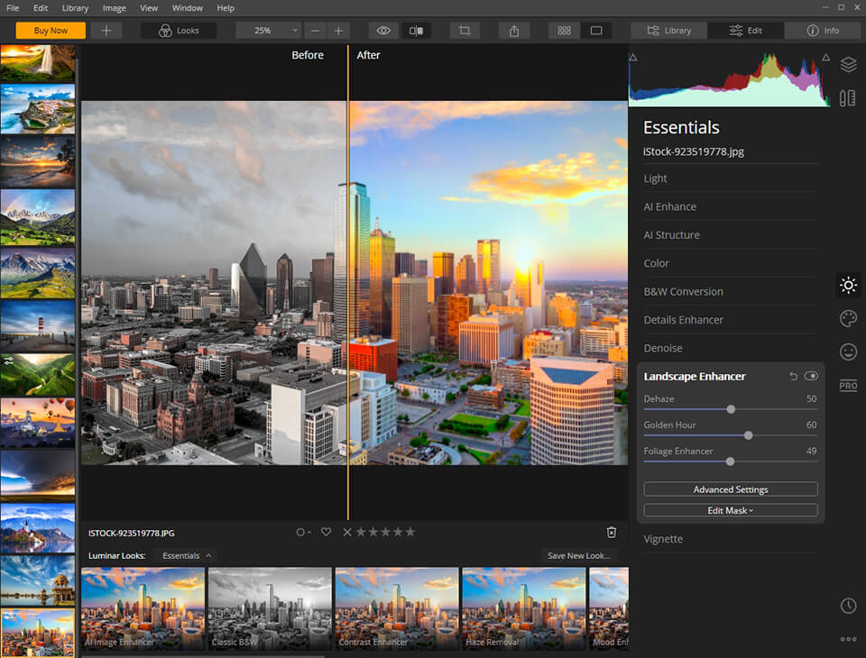866x658 pixels.
Task: Open the zoom percentage dropdown
Action: (x=267, y=30)
